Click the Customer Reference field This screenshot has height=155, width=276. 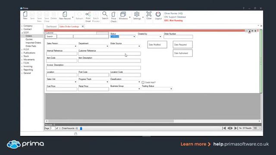point(110,53)
